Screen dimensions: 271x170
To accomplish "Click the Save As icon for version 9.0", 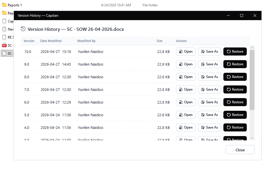I will point(203,64).
